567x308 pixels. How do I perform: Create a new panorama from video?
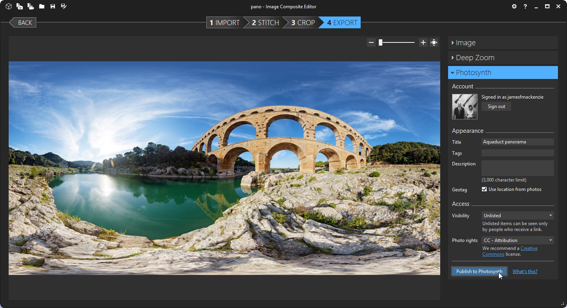pyautogui.click(x=30, y=6)
